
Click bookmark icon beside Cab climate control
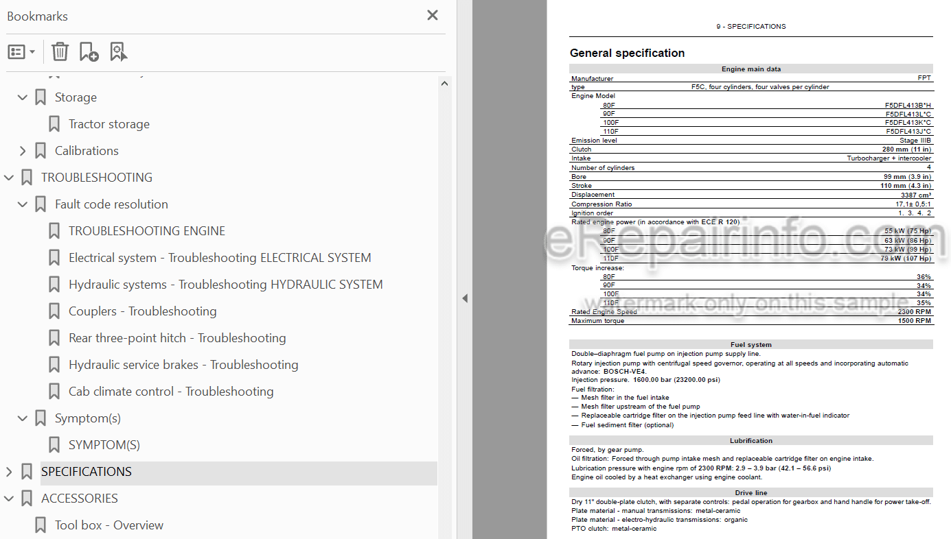coord(54,392)
